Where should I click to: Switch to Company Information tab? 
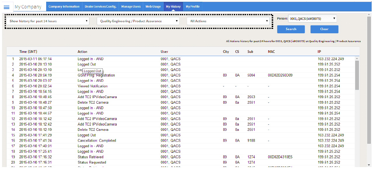tap(64, 6)
